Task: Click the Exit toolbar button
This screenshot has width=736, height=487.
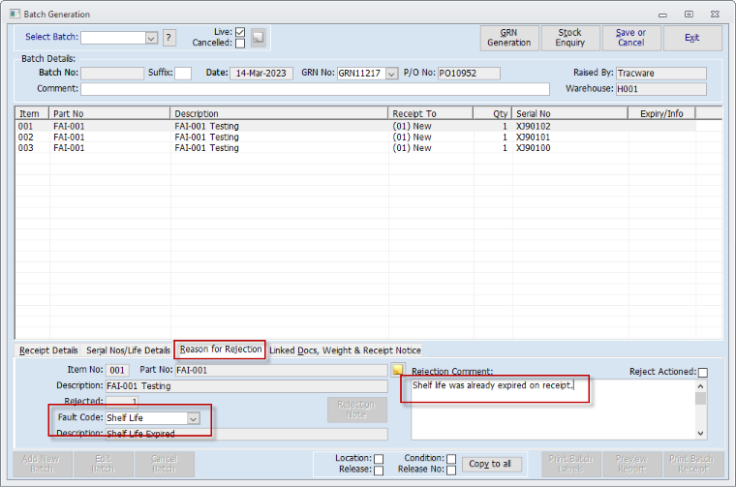Action: pyautogui.click(x=691, y=38)
